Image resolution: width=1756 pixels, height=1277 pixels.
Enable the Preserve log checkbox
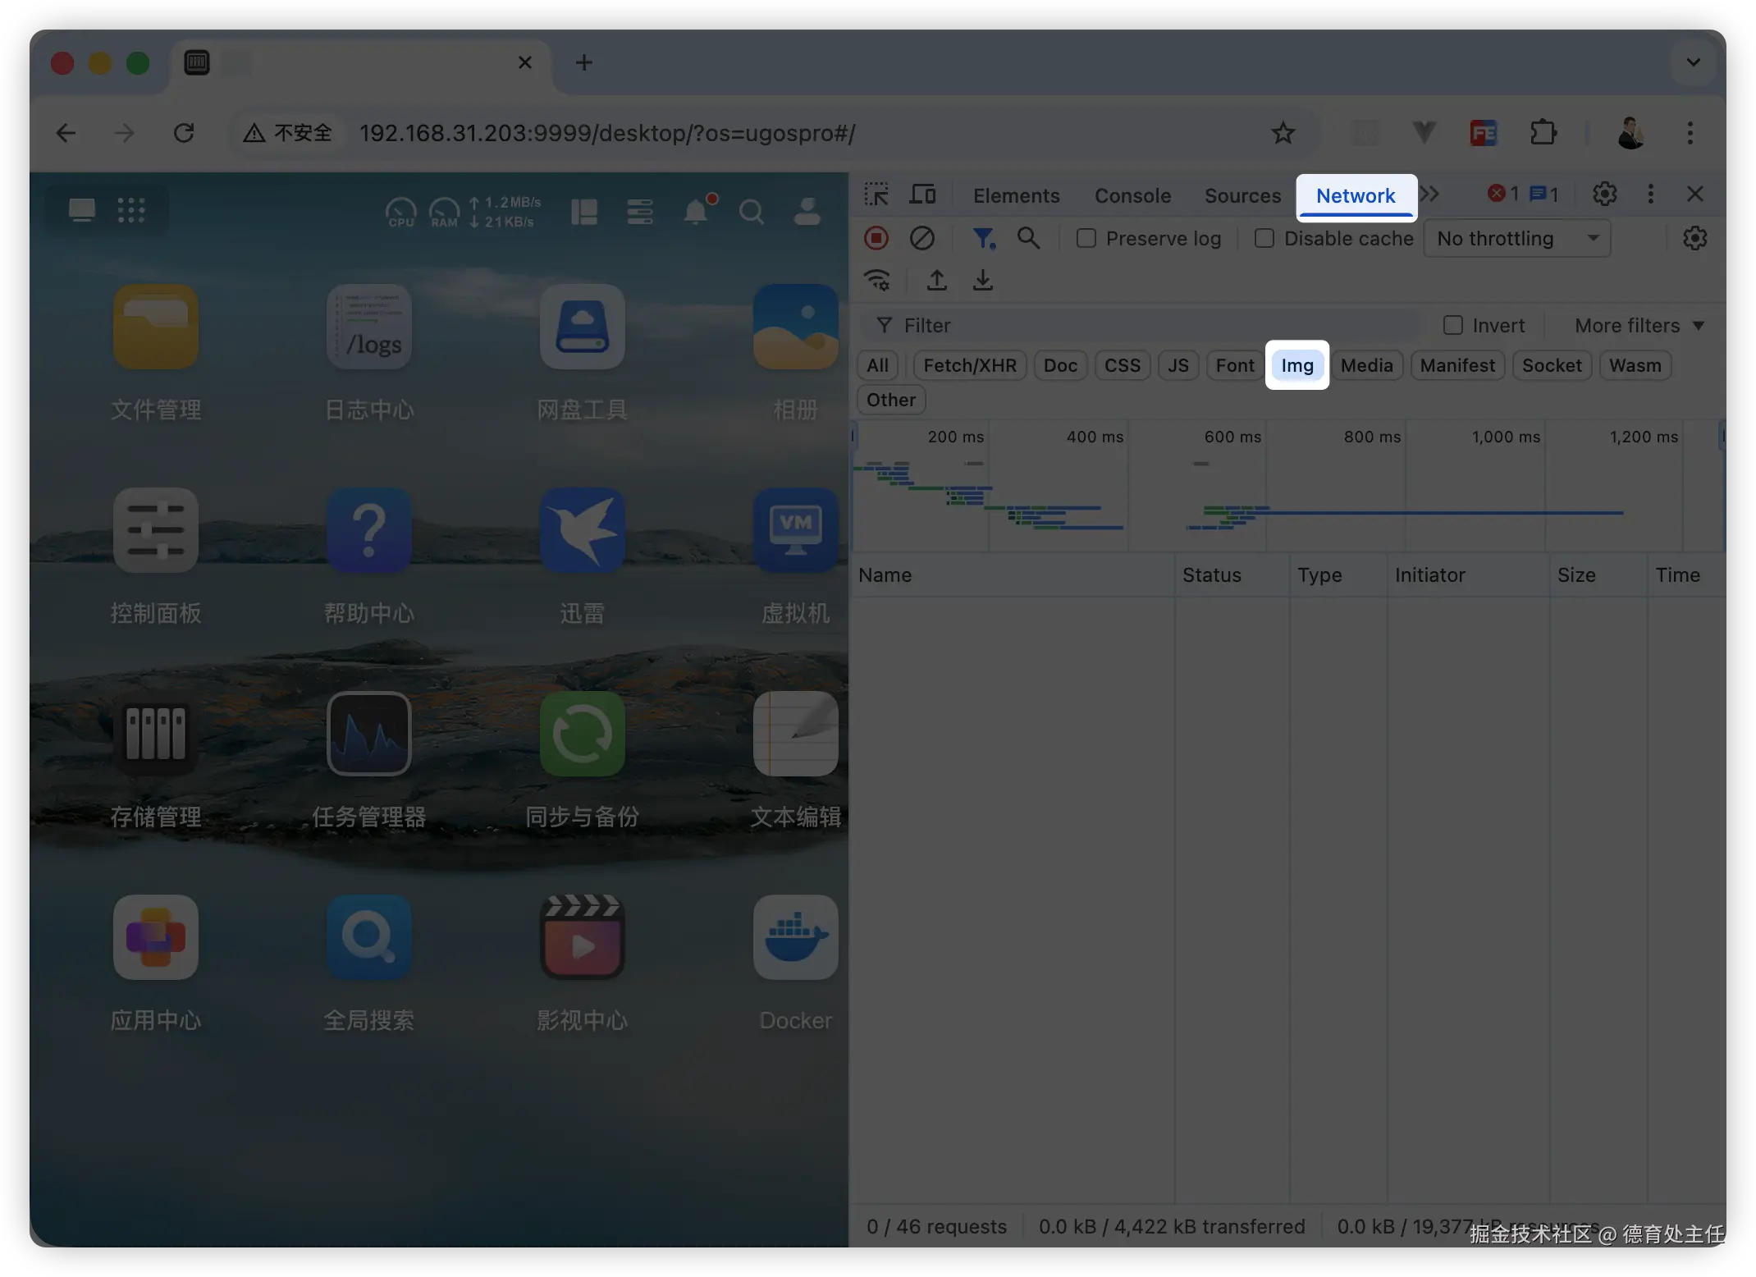click(1086, 238)
